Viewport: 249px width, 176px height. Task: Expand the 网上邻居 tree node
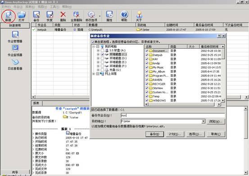pyautogui.click(x=94, y=74)
